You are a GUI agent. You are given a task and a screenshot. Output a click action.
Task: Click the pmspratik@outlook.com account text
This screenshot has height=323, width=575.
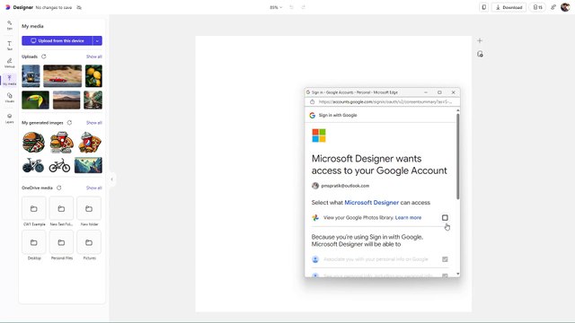pyautogui.click(x=345, y=186)
